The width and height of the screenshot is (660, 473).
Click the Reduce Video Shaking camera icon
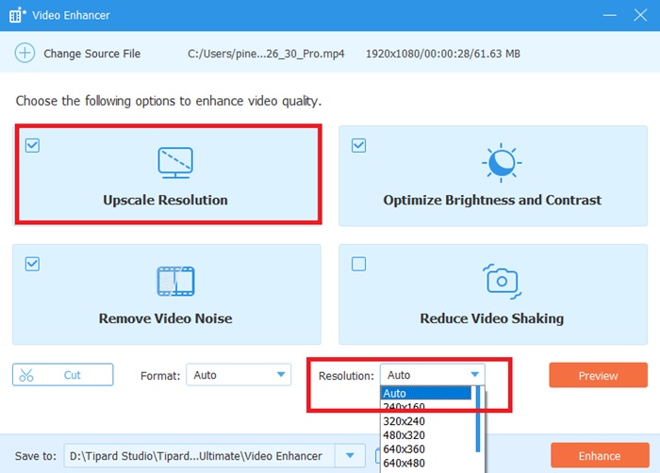tap(501, 281)
